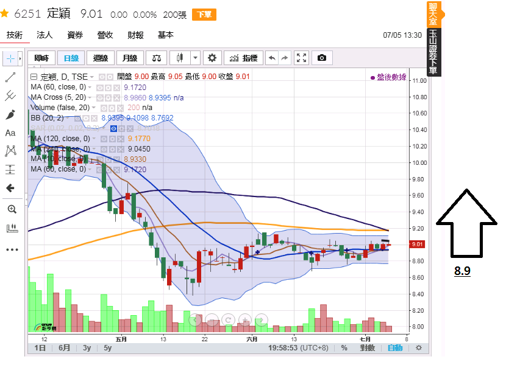Open dropdown for 定穎, D, TSE legend
The height and width of the screenshot is (365, 506).
(x=92, y=77)
